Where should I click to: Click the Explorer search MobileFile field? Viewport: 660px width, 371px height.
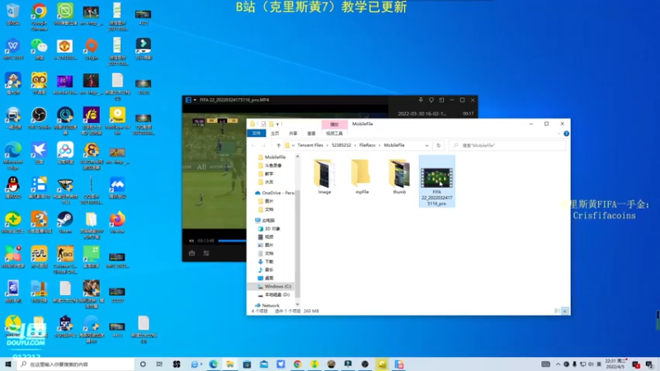507,146
